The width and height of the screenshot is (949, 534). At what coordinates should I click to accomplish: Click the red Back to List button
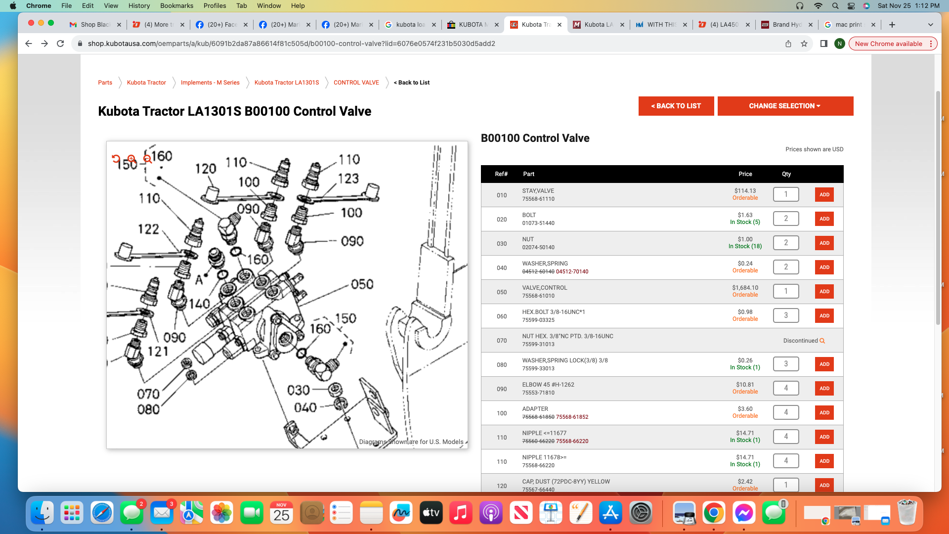point(676,106)
